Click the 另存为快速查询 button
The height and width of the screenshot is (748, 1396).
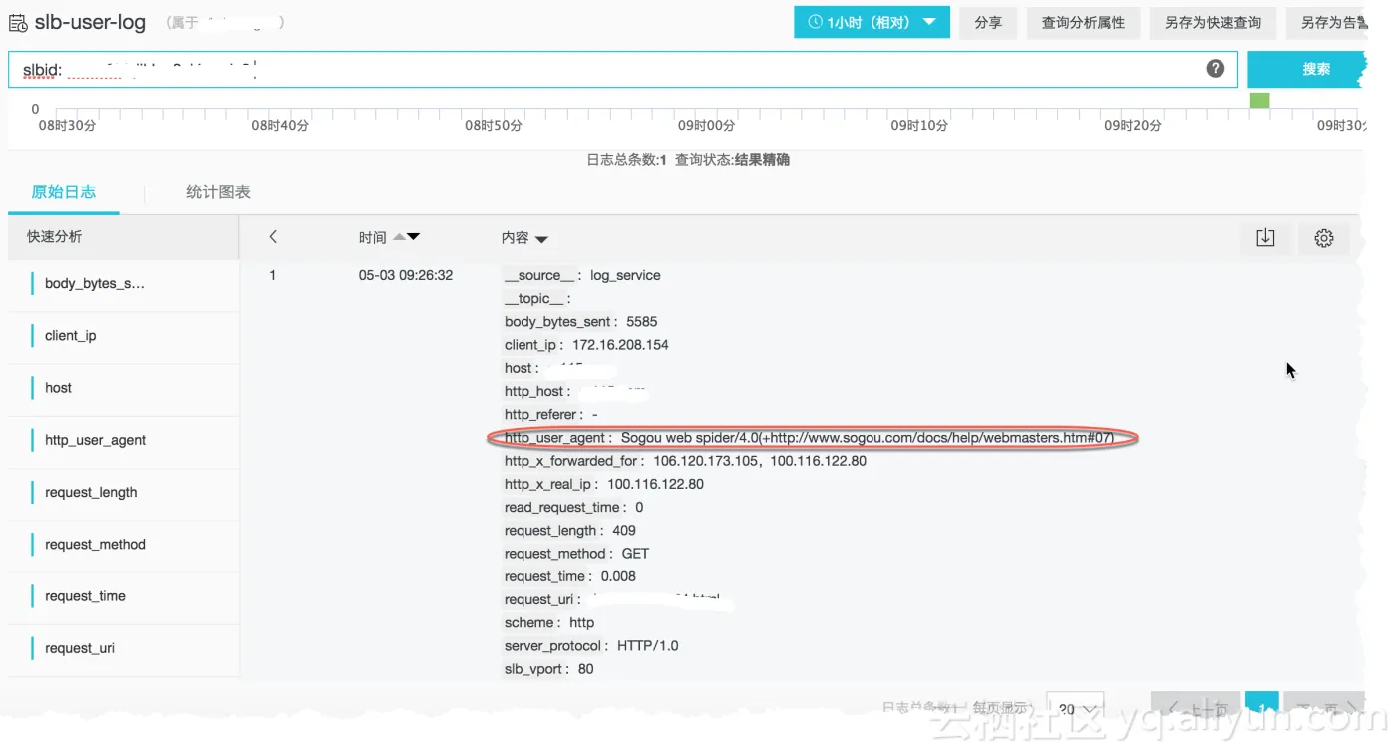coord(1213,22)
